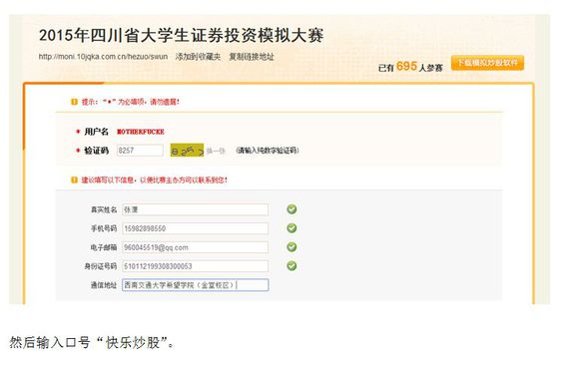Refresh captcha via 换一张 link
The width and height of the screenshot is (579, 369).
tap(216, 151)
